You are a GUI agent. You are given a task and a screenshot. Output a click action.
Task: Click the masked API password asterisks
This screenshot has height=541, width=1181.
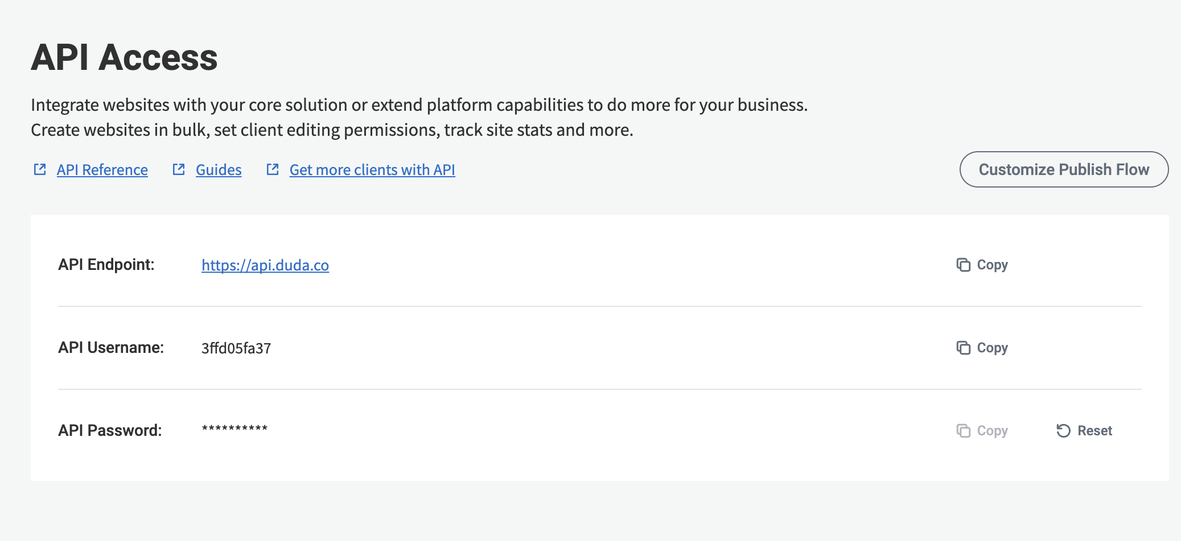coord(234,429)
